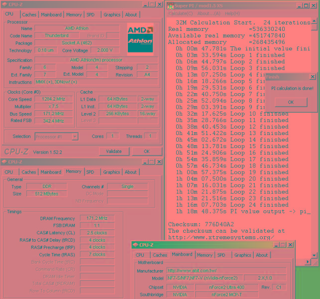The height and width of the screenshot is (299, 320).
Task: Open Memory tab in Mainboard CPU-Z window
Action: [205, 255]
